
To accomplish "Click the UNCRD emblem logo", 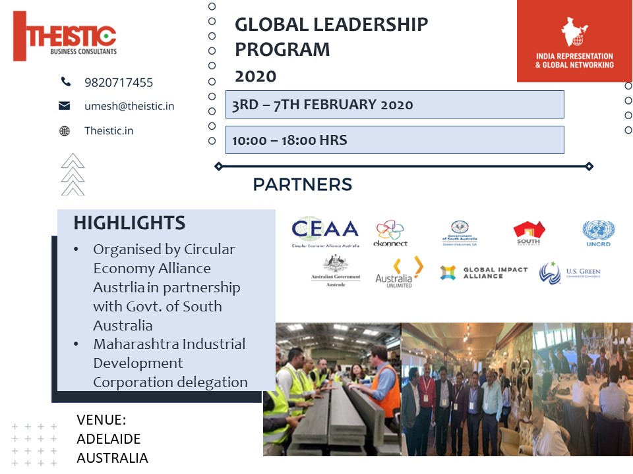I will [598, 233].
